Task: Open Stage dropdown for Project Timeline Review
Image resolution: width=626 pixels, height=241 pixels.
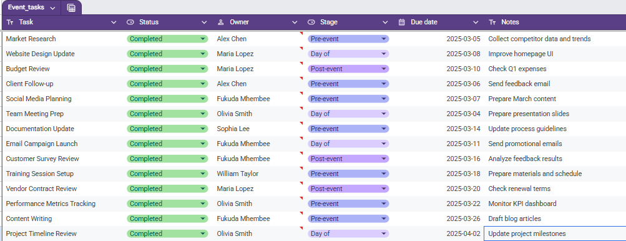Action: 384,234
